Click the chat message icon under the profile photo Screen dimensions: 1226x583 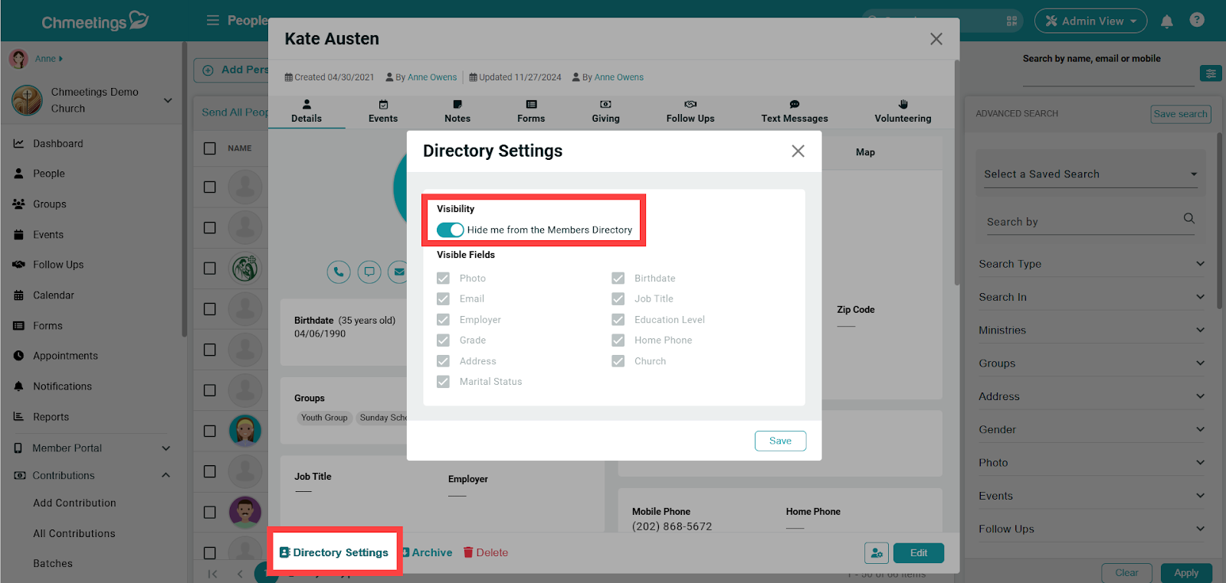[x=369, y=272]
